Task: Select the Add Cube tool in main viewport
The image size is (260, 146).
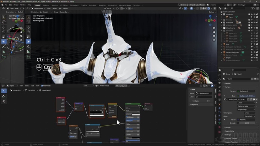Action: pyautogui.click(x=28, y=57)
